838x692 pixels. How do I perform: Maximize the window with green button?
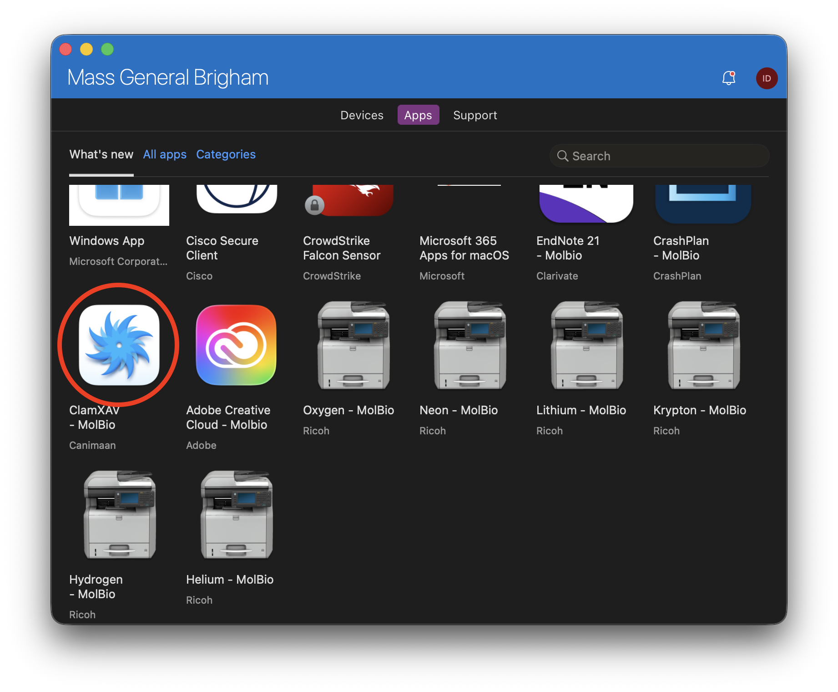coord(107,49)
